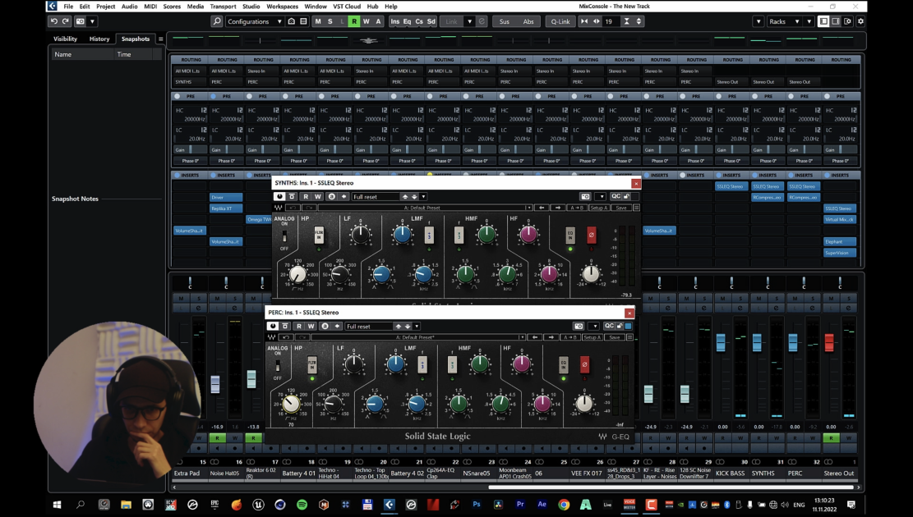The height and width of the screenshot is (517, 913).
Task: Toggle HMF divide by 3 button in SYNTHS SSLEQ
Action: coord(459,235)
